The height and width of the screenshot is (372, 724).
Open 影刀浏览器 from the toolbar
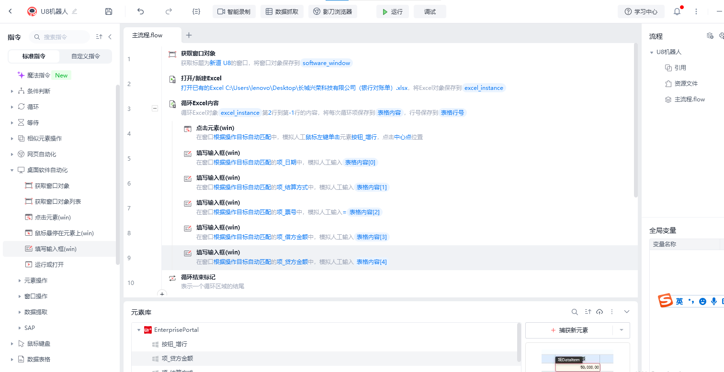coord(333,11)
